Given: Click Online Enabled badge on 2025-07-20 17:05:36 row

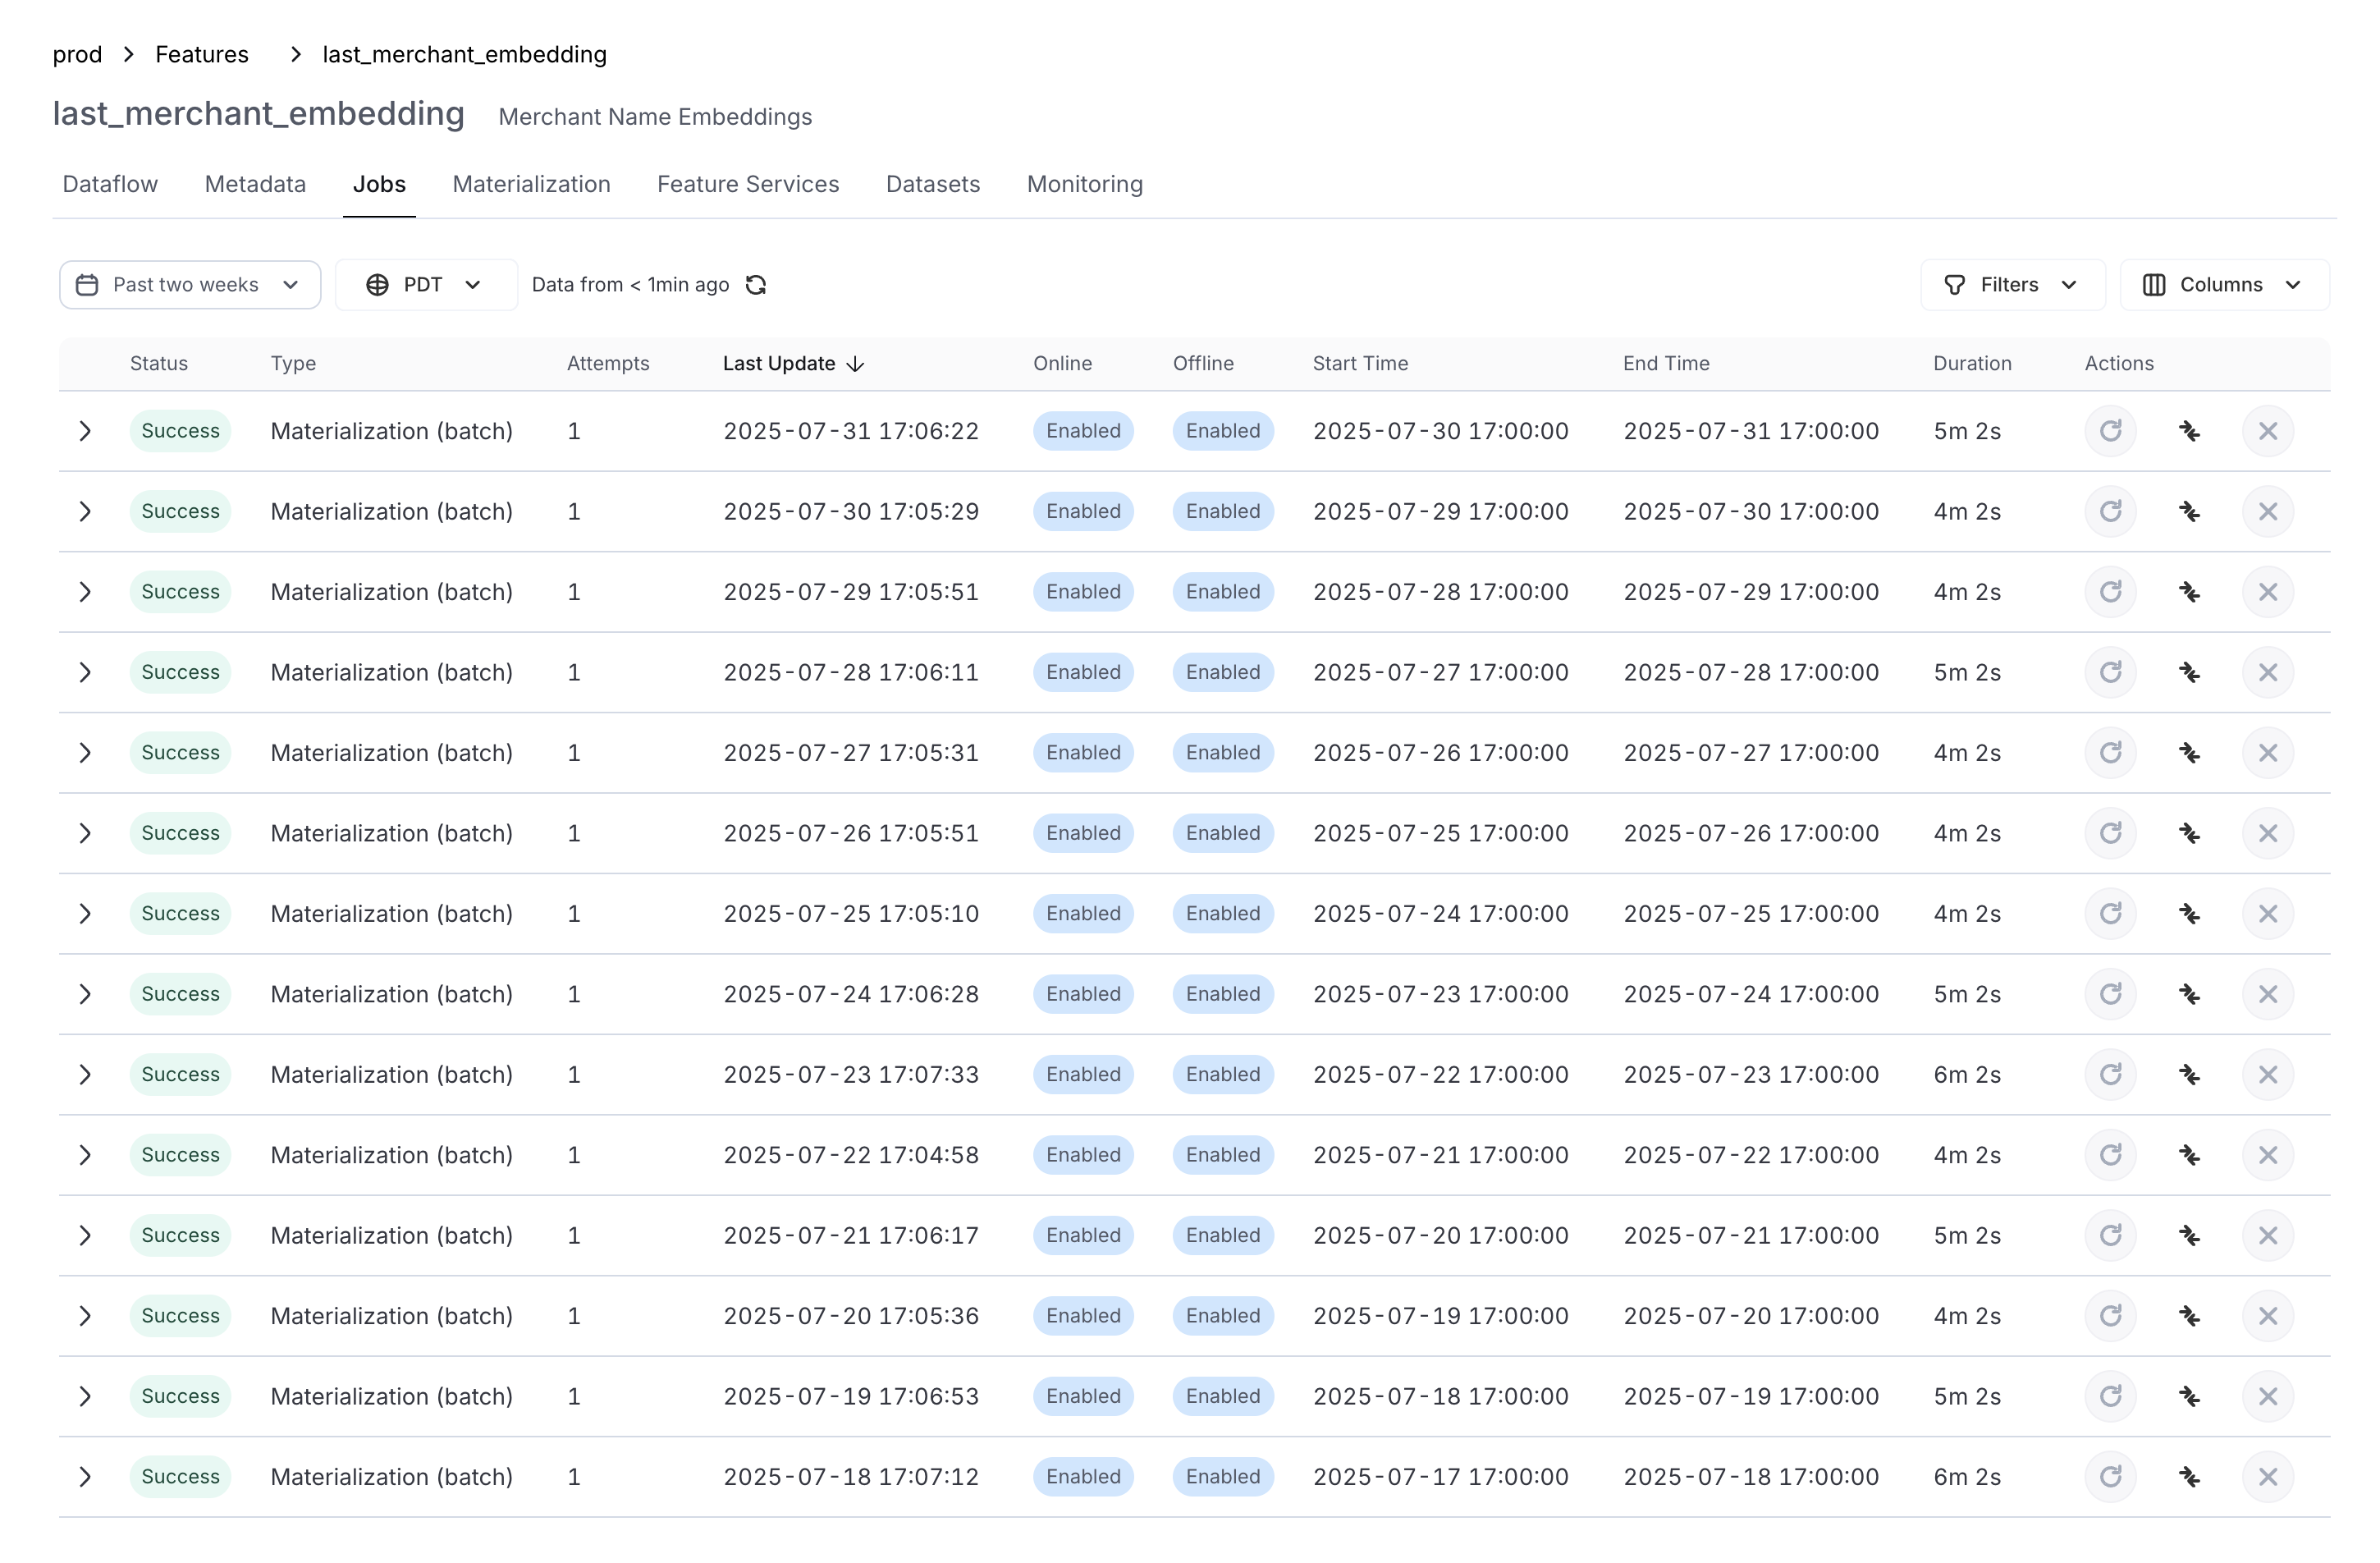Looking at the screenshot, I should [1083, 1316].
